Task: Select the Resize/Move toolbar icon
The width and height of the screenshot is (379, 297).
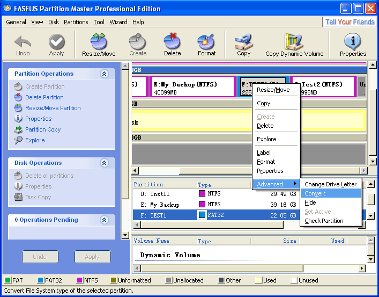Action: (99, 41)
